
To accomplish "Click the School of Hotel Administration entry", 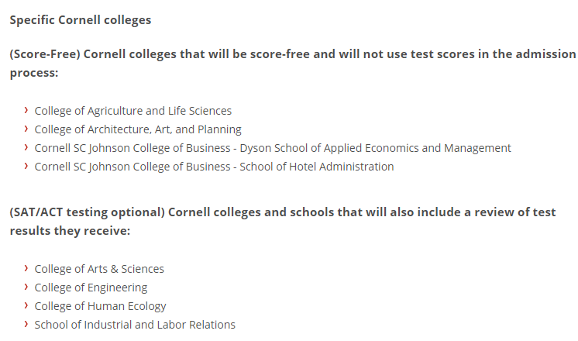I will click(214, 167).
